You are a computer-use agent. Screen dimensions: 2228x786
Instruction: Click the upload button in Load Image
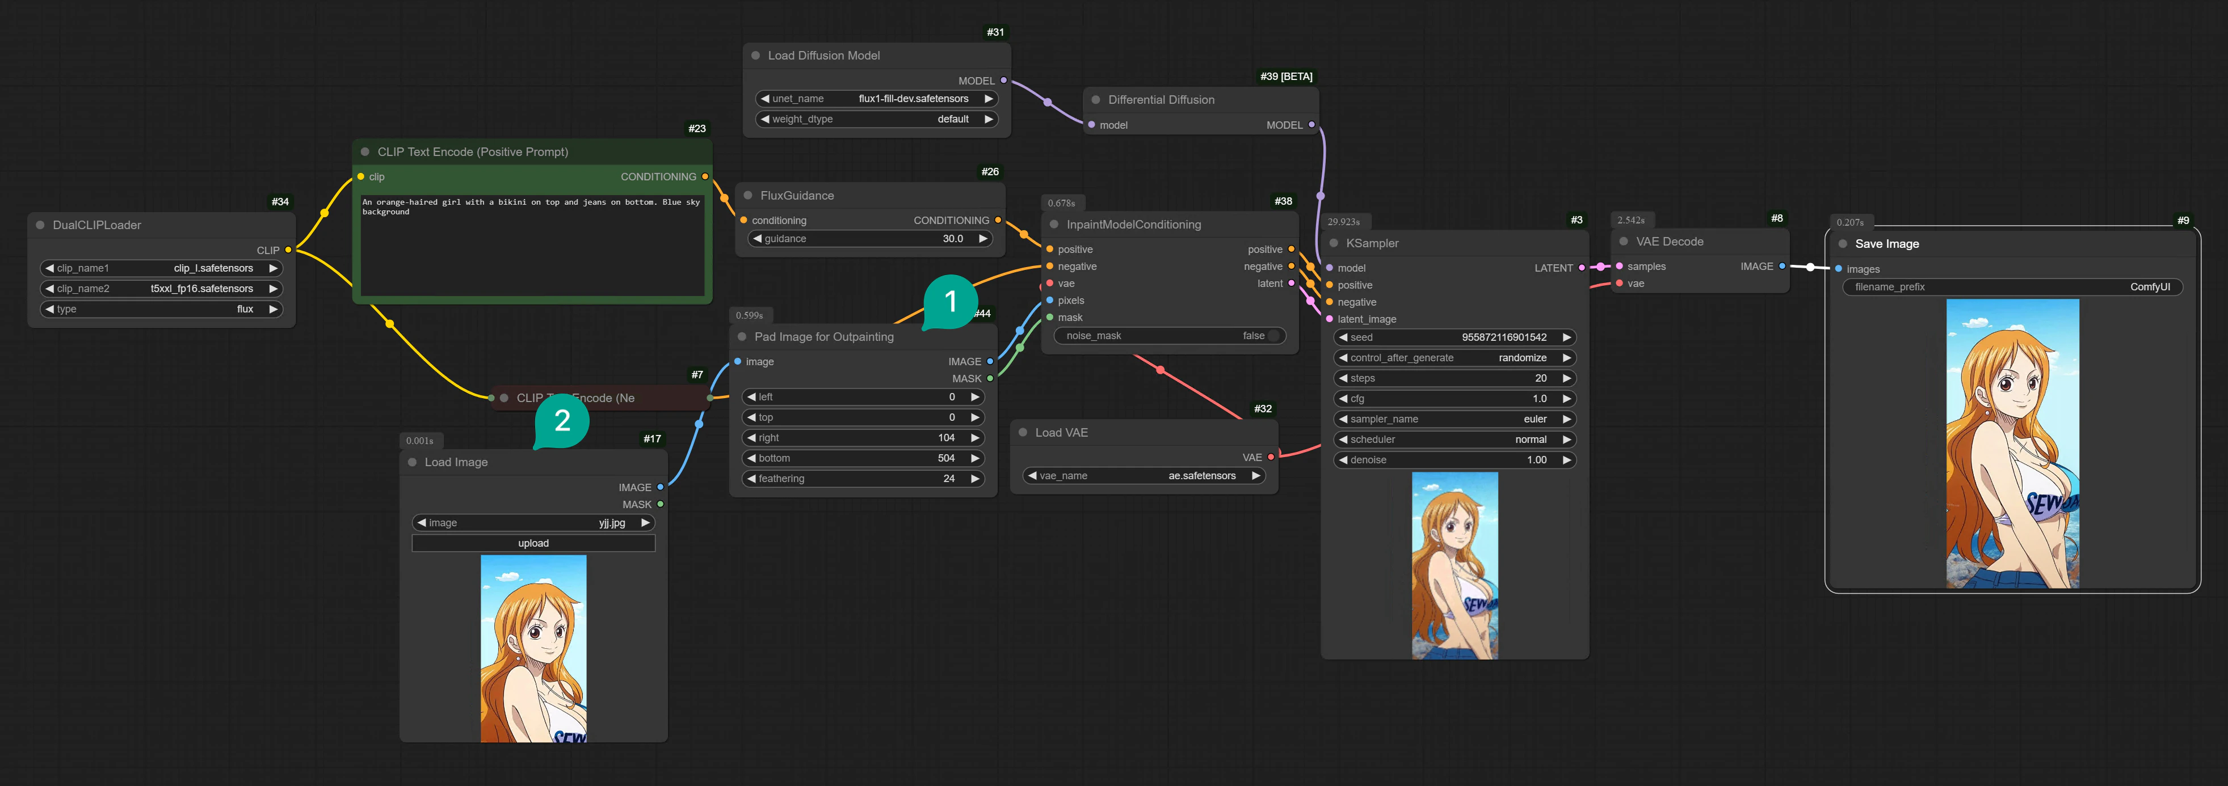[533, 543]
